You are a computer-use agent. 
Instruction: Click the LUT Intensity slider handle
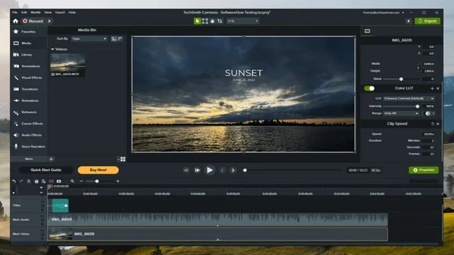tap(417, 107)
